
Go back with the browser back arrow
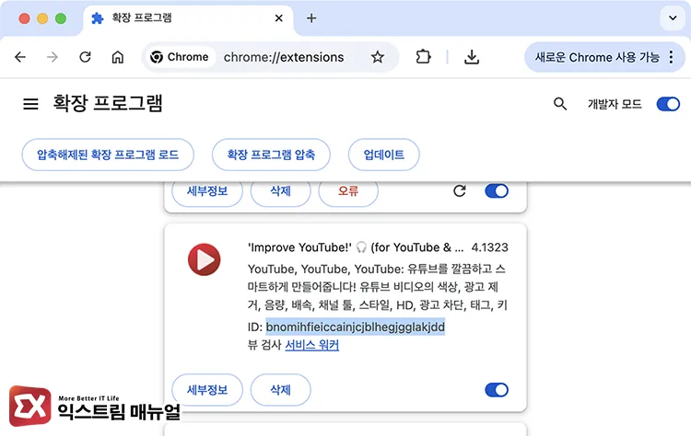20,57
